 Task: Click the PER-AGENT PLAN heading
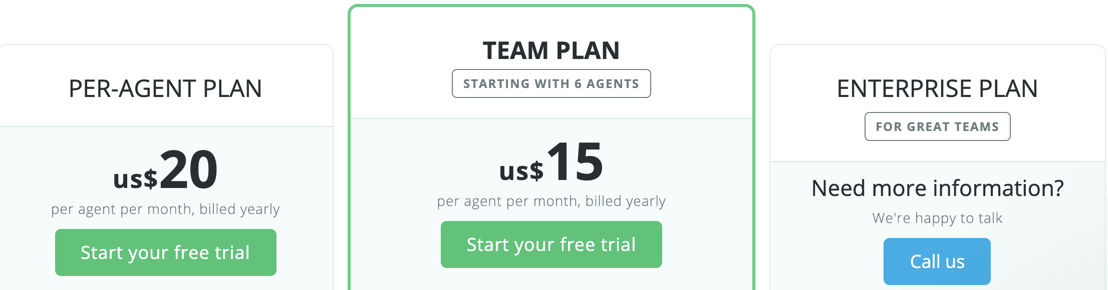(165, 89)
